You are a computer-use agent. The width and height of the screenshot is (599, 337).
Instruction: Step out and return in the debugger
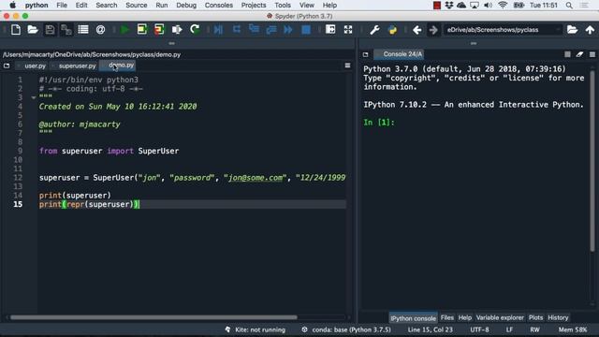tap(271, 29)
